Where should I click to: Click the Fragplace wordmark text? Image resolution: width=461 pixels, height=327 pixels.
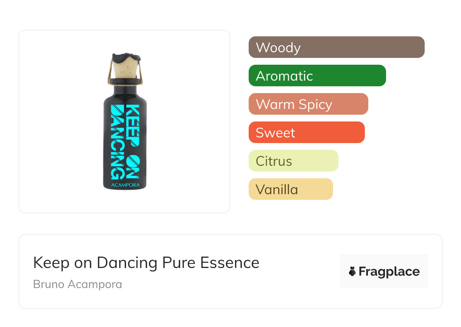pos(389,272)
